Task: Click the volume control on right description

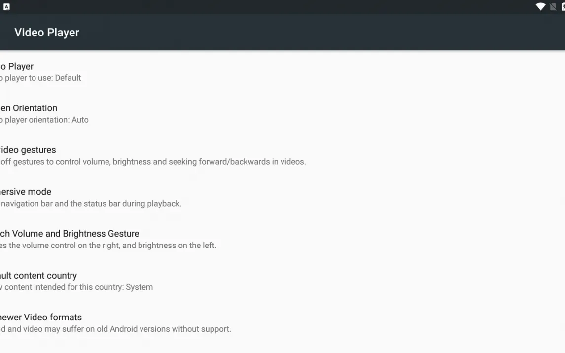Action: coord(108,246)
